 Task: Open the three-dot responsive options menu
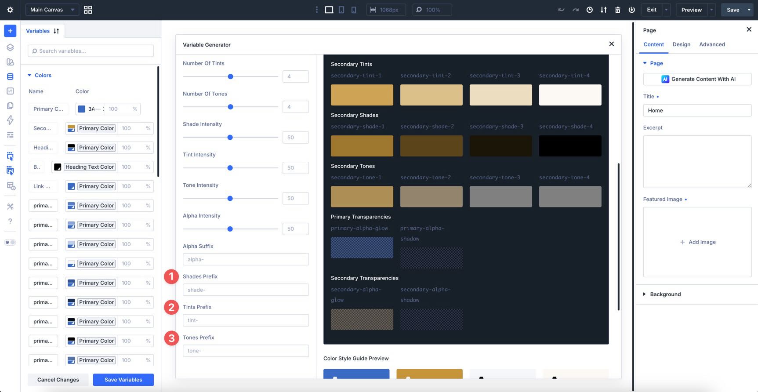317,10
